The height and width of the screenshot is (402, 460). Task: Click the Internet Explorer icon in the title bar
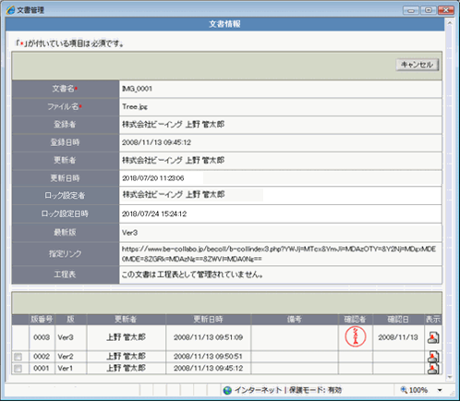point(10,10)
